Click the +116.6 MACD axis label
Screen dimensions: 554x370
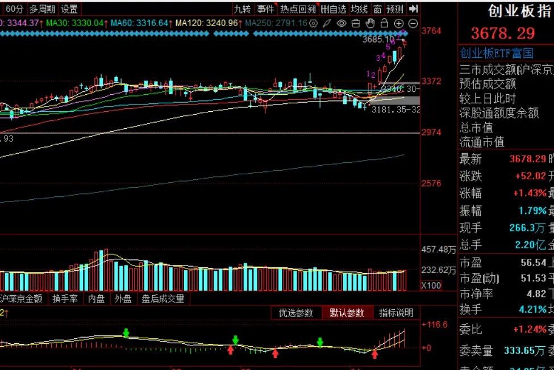[x=435, y=325]
